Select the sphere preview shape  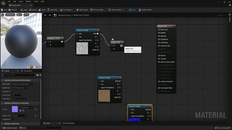(32, 67)
